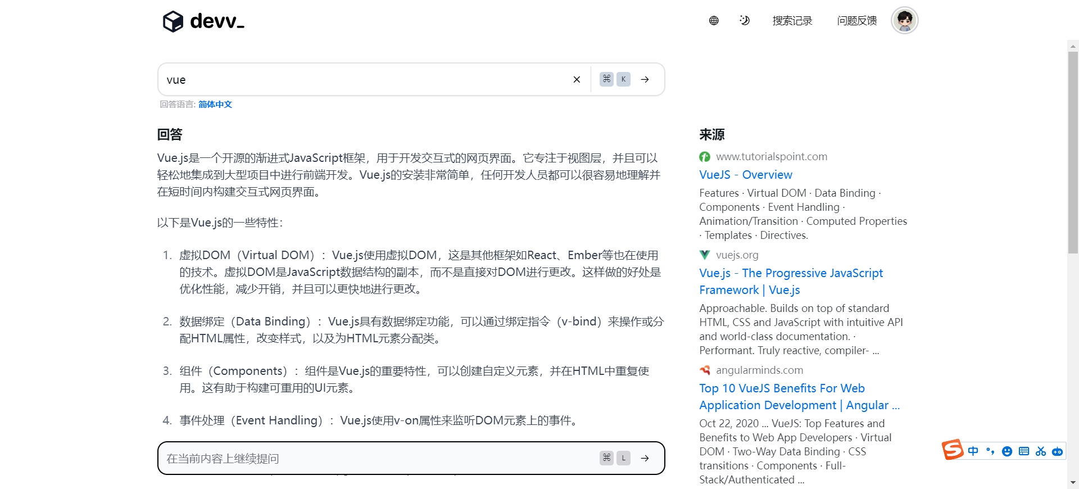The image size is (1079, 489).
Task: Open 搜索记录 search history
Action: pos(792,21)
